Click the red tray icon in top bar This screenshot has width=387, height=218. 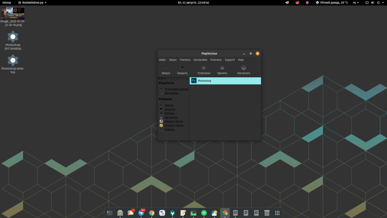(297, 2)
